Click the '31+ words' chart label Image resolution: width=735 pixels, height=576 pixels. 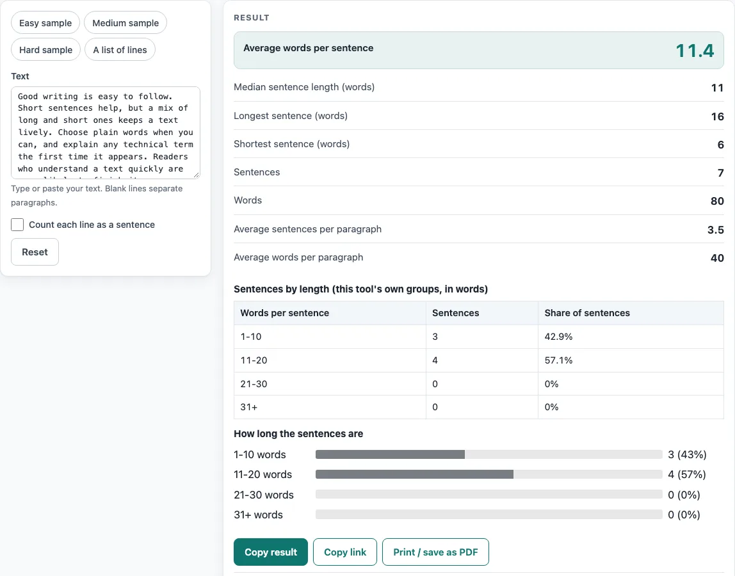click(x=258, y=515)
